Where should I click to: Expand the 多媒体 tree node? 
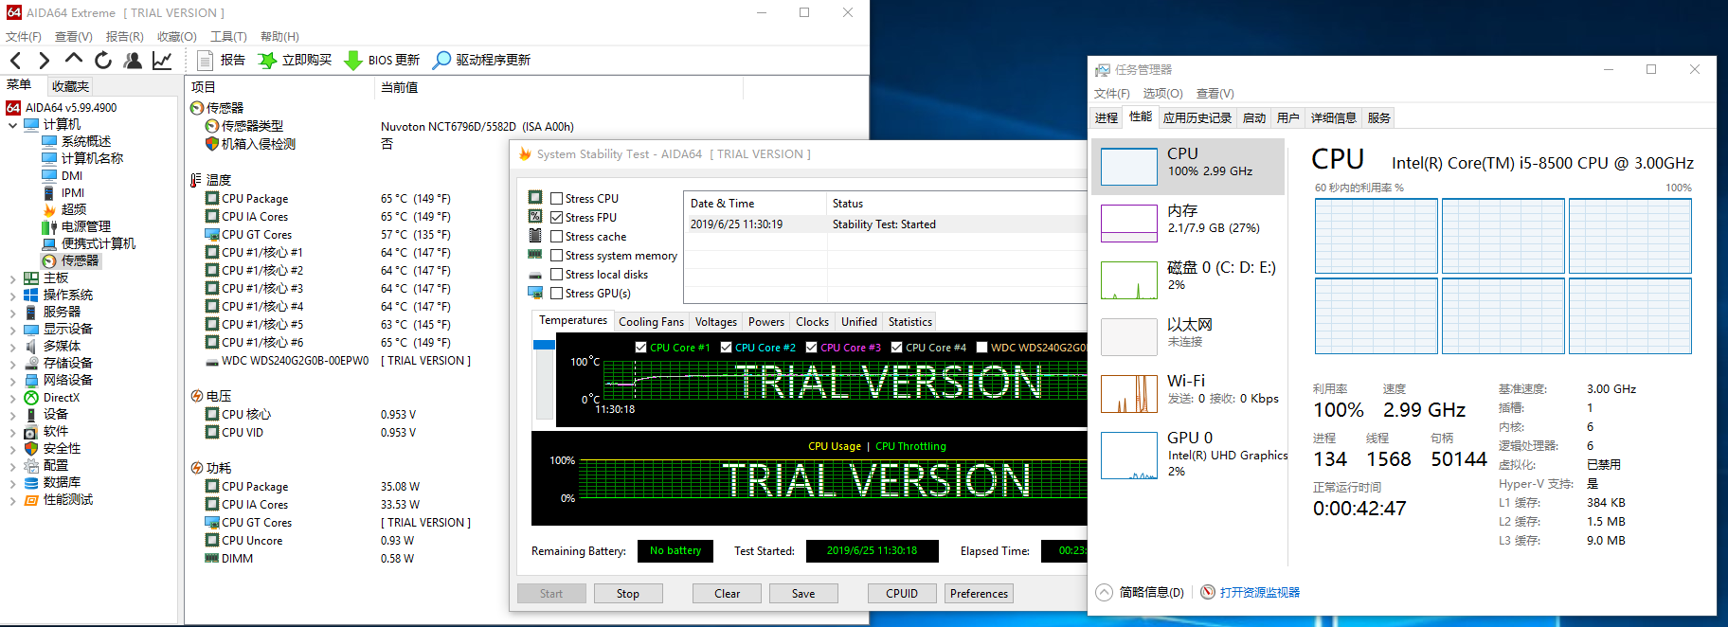[x=12, y=347]
